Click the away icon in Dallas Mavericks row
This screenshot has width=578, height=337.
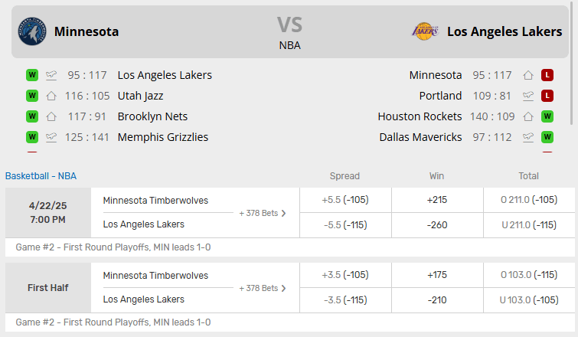(x=528, y=137)
